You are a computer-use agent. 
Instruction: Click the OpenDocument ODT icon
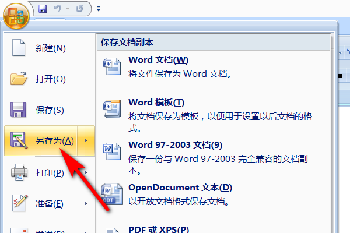111,194
